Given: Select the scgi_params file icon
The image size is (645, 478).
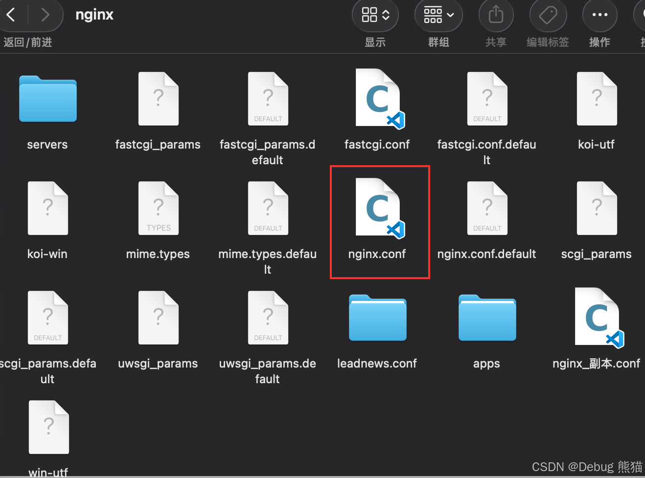Looking at the screenshot, I should tap(597, 208).
